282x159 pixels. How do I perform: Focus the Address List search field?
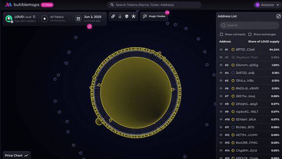pyautogui.click(x=249, y=25)
